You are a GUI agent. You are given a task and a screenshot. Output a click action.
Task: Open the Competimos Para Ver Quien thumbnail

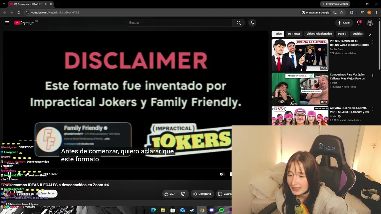pos(300,89)
